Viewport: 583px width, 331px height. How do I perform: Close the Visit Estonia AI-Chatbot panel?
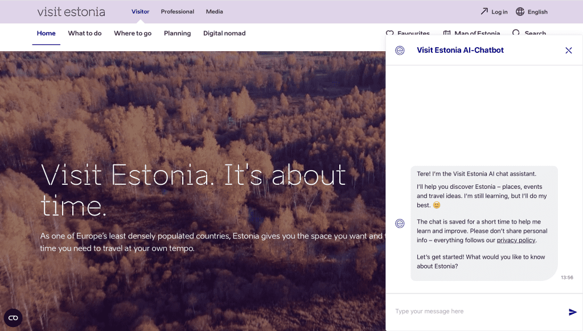pos(568,51)
